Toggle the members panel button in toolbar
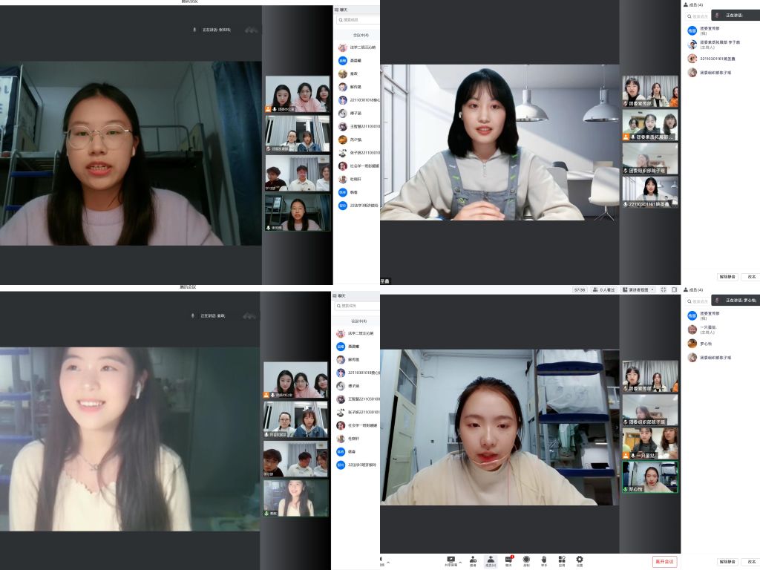This screenshot has height=570, width=760. pos(491,560)
